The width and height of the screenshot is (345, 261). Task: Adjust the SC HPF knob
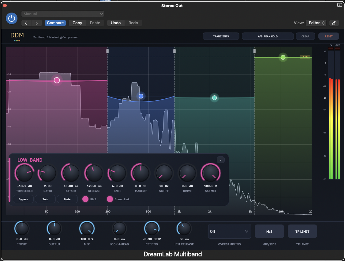pos(164,173)
